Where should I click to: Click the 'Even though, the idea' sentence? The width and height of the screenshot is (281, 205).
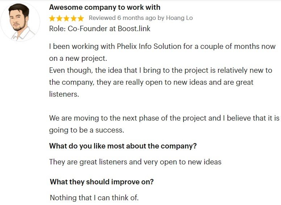(161, 82)
